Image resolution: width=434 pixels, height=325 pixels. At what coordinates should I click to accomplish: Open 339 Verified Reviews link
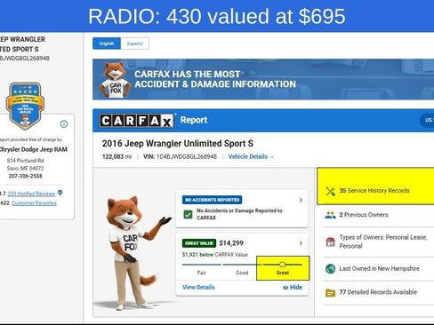(31, 194)
